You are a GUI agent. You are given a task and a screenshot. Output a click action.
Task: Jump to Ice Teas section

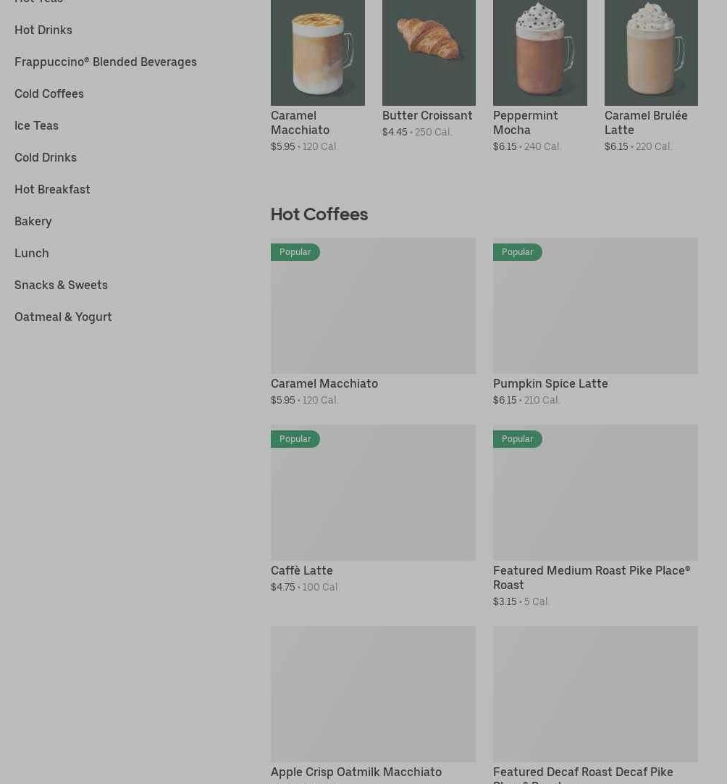point(36,125)
